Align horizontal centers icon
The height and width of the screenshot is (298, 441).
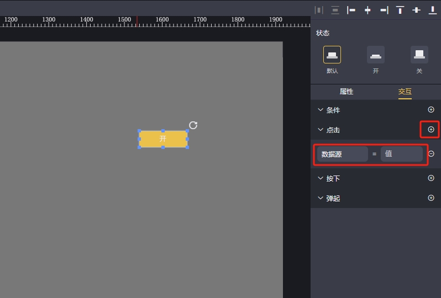368,10
